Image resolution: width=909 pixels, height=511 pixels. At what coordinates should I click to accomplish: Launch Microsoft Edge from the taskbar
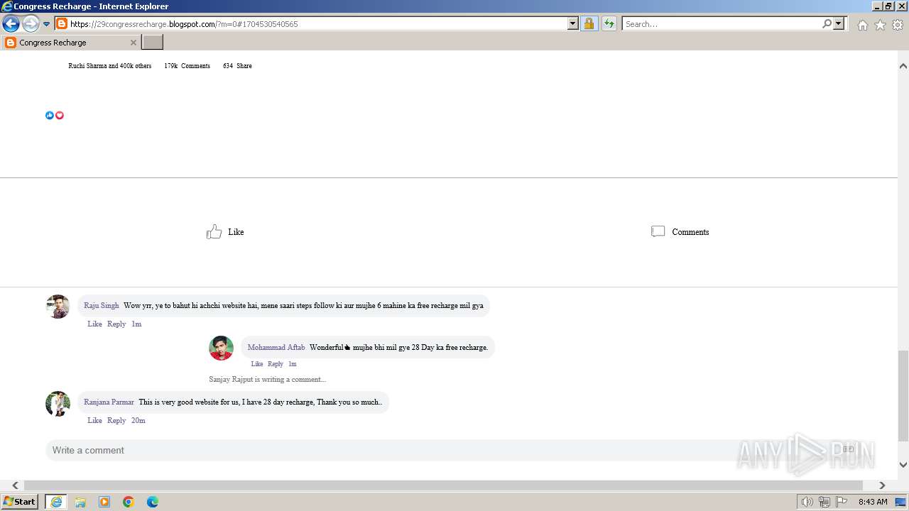click(153, 502)
